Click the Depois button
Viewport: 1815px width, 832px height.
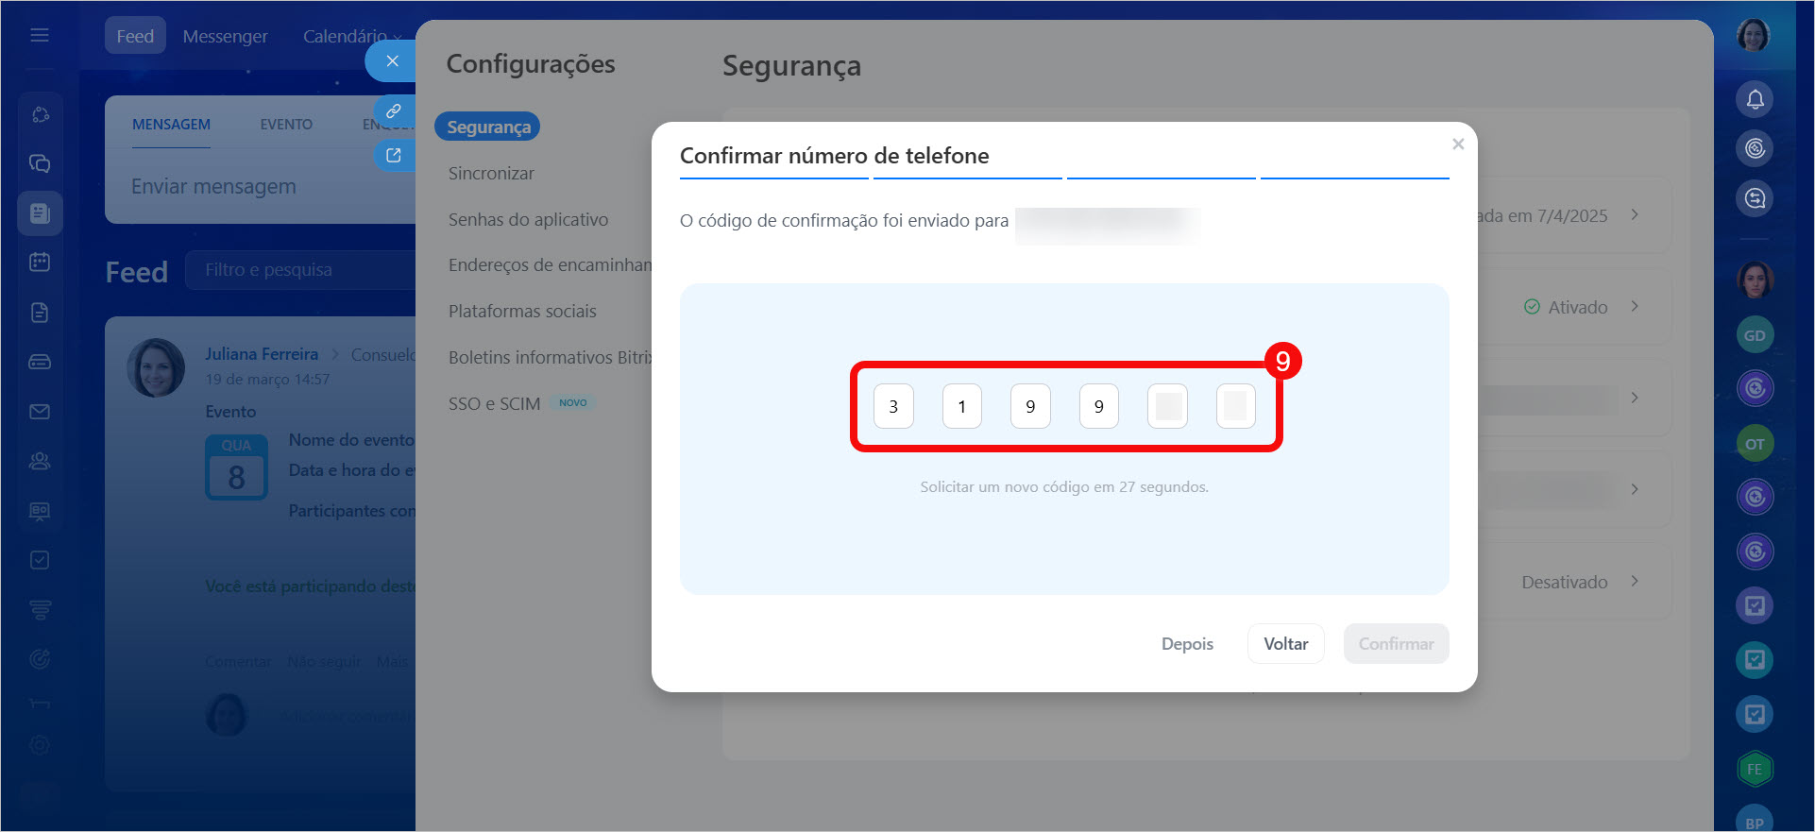pos(1187,644)
